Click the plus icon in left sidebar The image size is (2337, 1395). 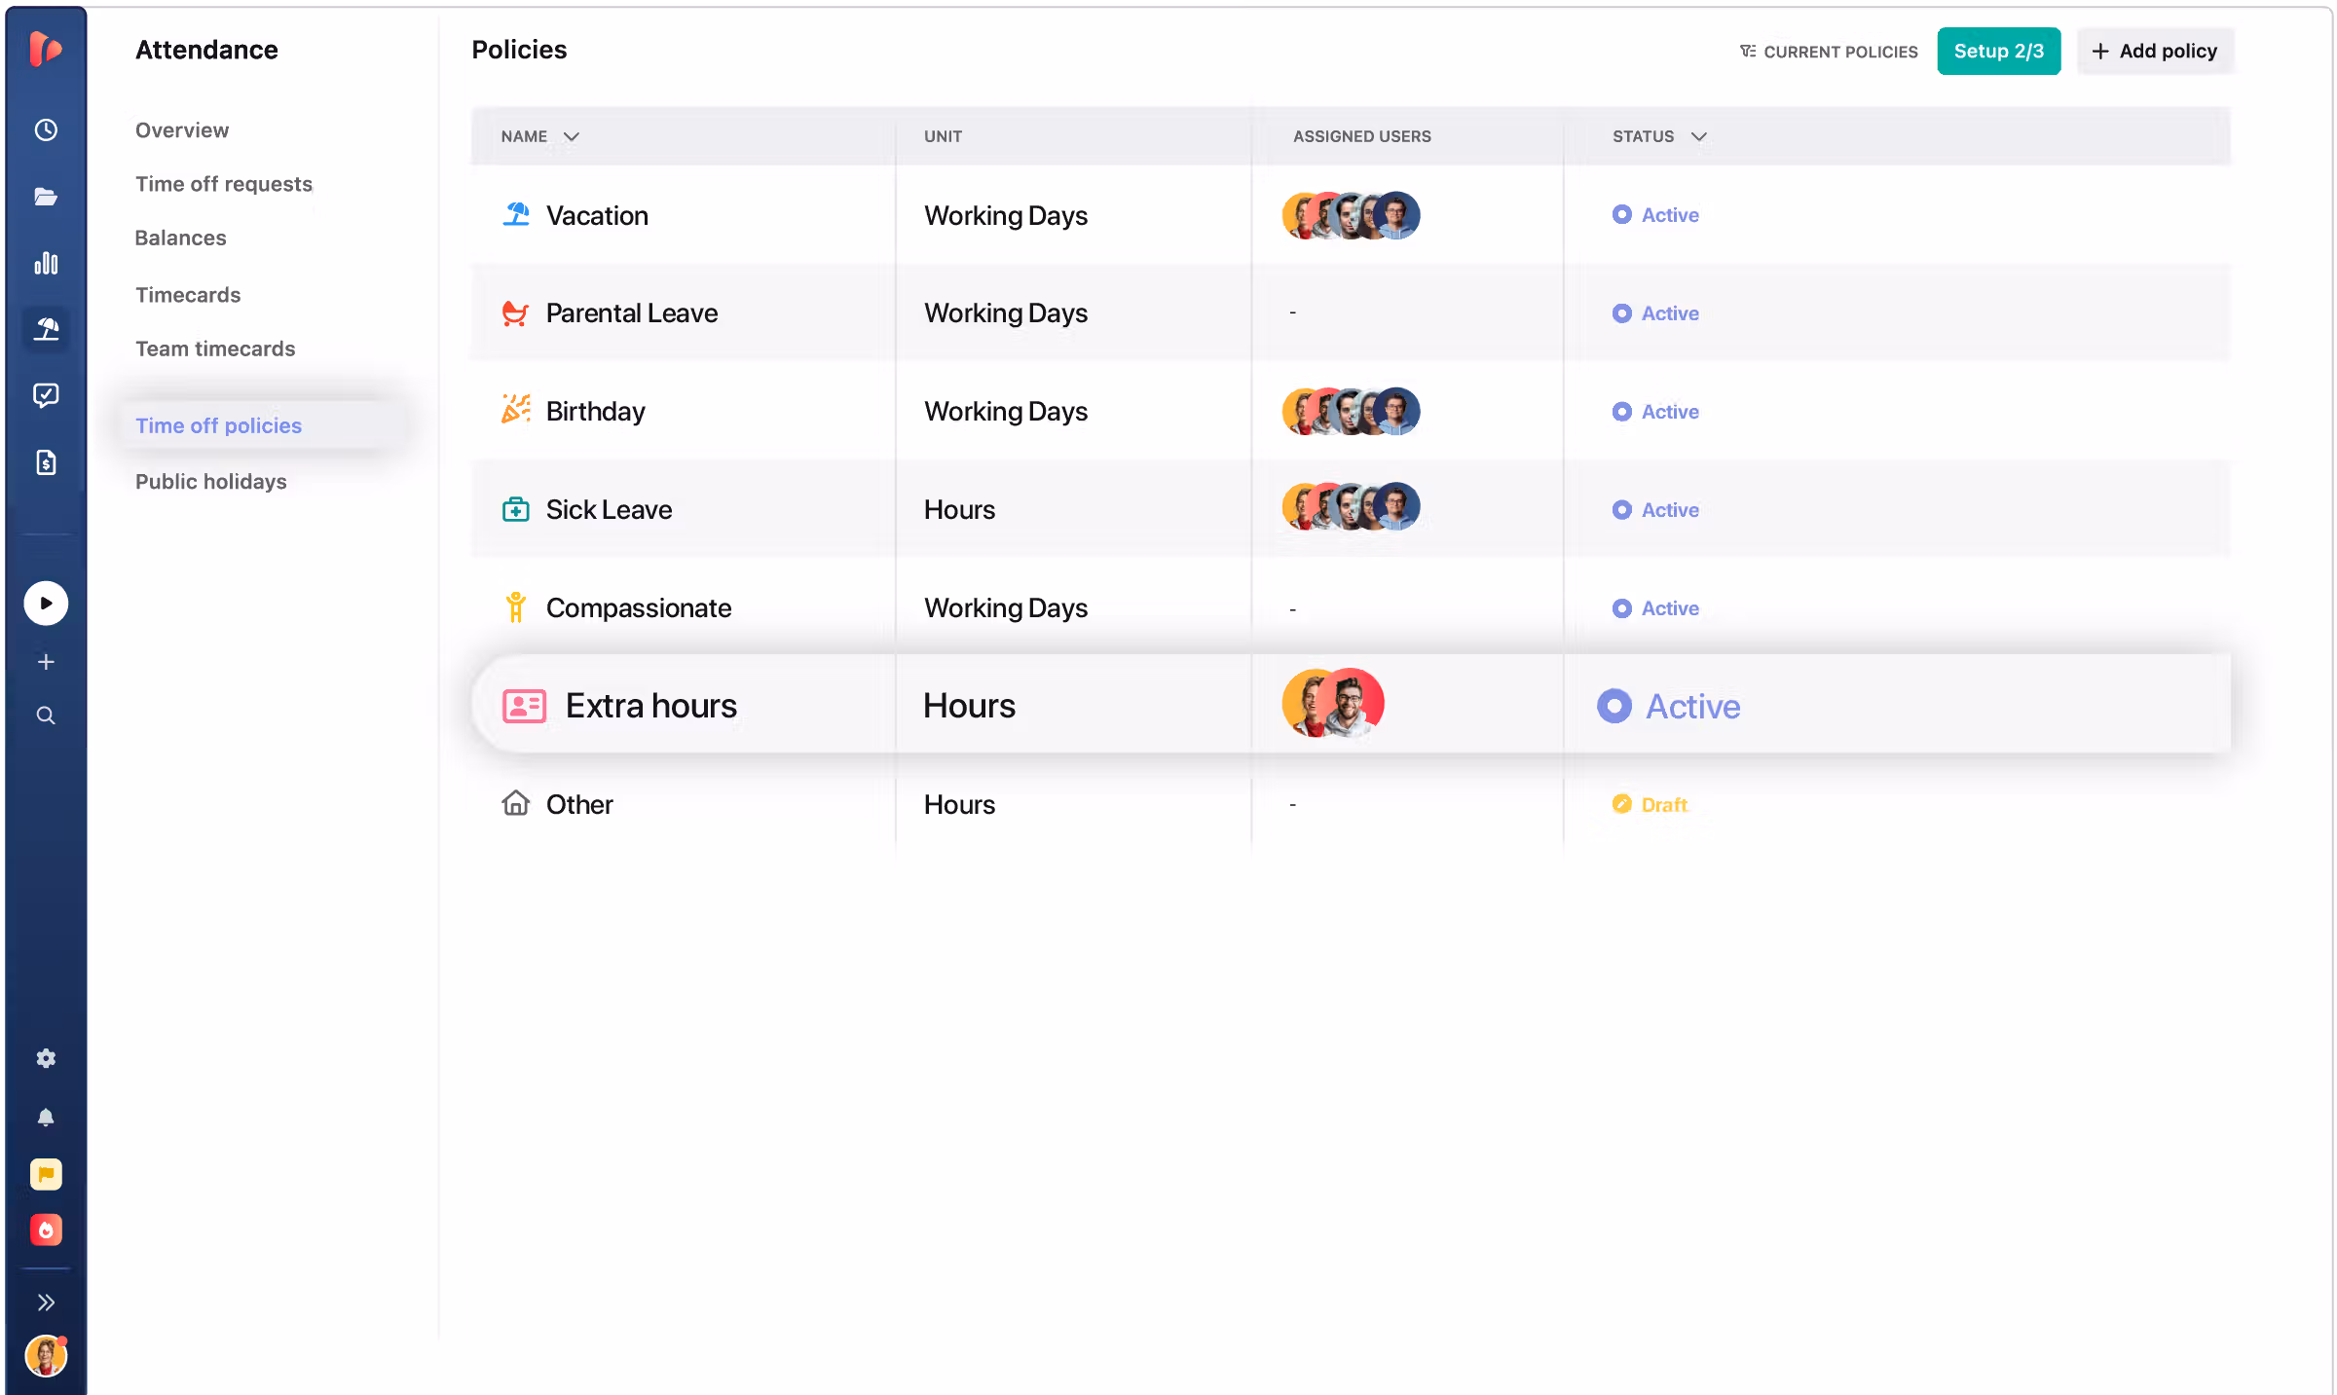46,662
